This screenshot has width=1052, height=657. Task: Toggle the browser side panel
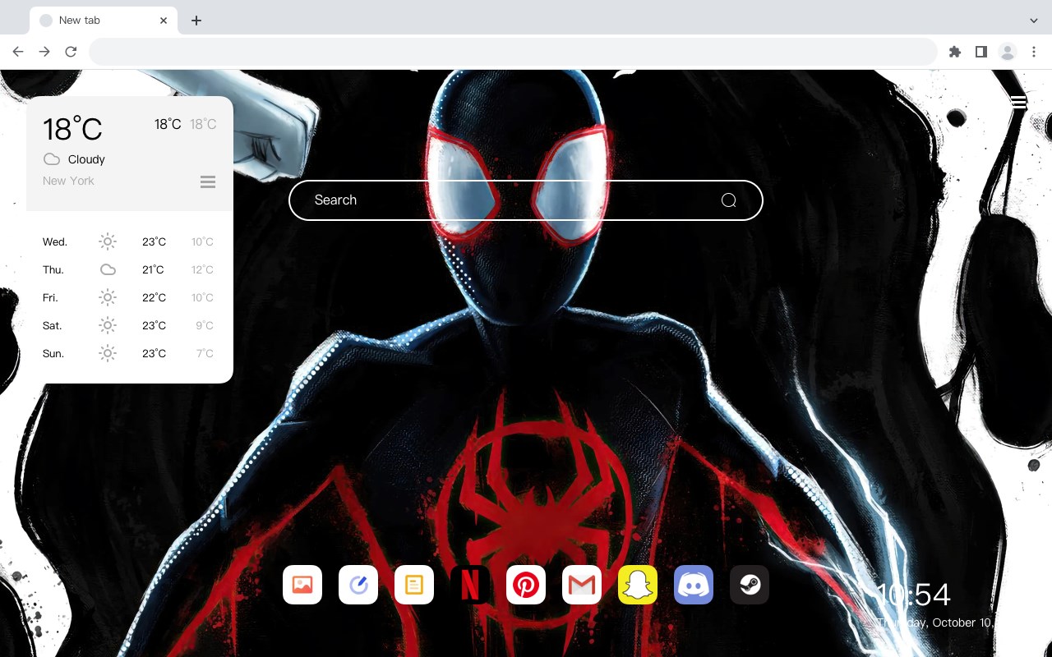(x=980, y=52)
